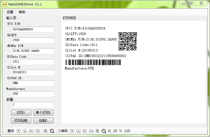The height and width of the screenshot is (137, 210).
Task: Click the 打印绘制 button
Action: (x=21, y=120)
